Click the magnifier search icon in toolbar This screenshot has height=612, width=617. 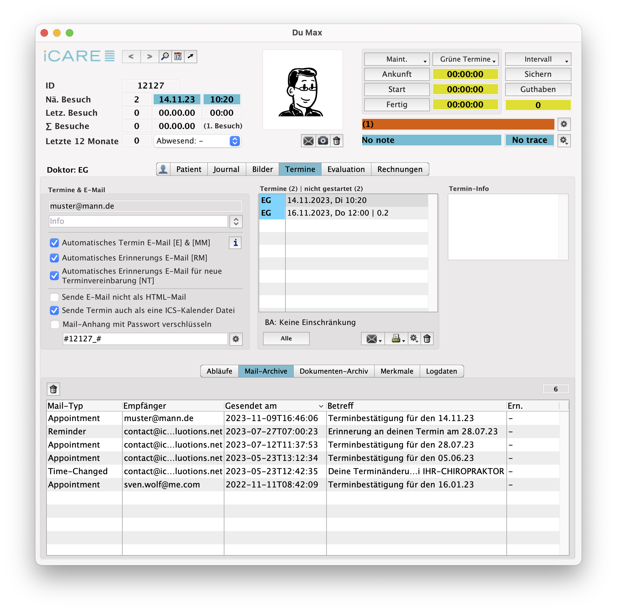tap(165, 57)
